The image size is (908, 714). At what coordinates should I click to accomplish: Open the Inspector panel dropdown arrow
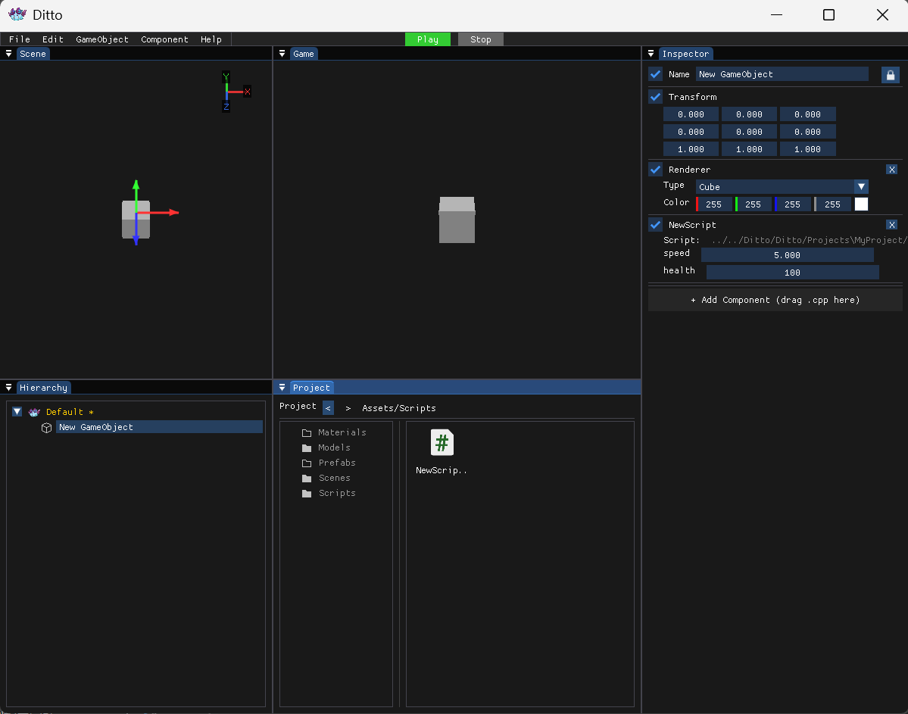tap(651, 54)
